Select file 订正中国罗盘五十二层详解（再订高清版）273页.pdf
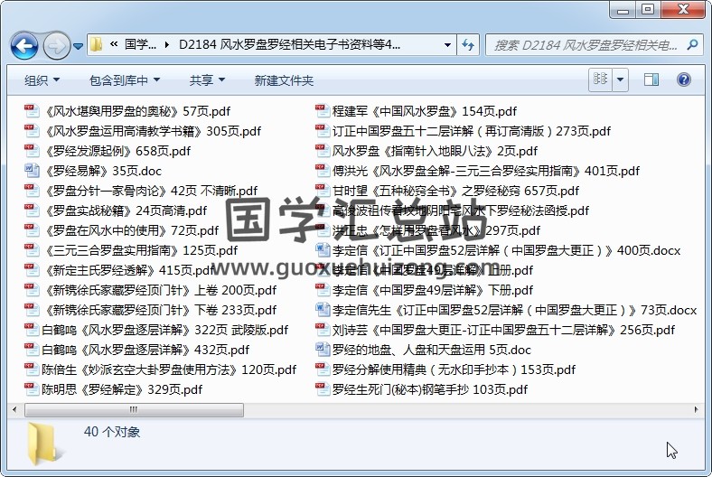Image resolution: width=712 pixels, height=477 pixels. point(463,131)
